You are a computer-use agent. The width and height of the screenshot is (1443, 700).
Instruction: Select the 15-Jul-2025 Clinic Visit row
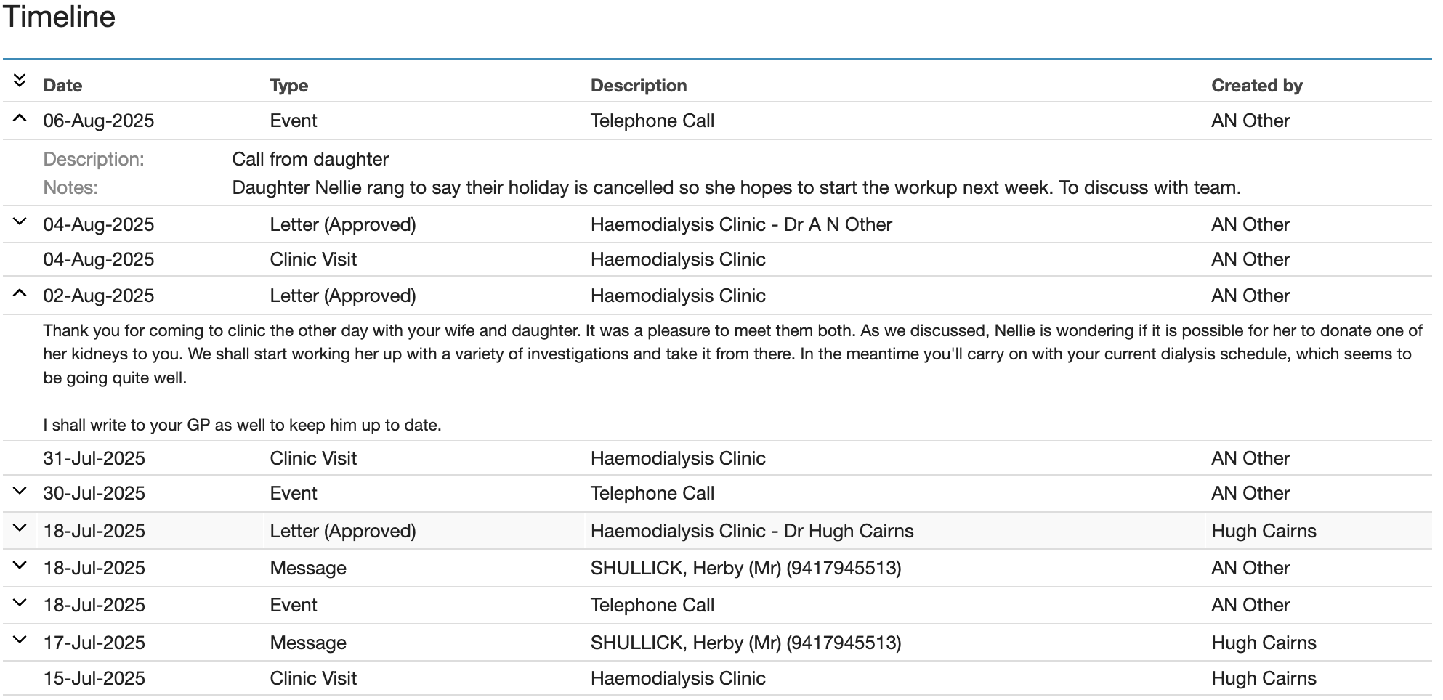click(x=313, y=678)
